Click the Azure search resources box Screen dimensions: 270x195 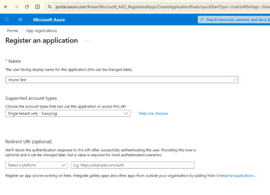coord(234,19)
